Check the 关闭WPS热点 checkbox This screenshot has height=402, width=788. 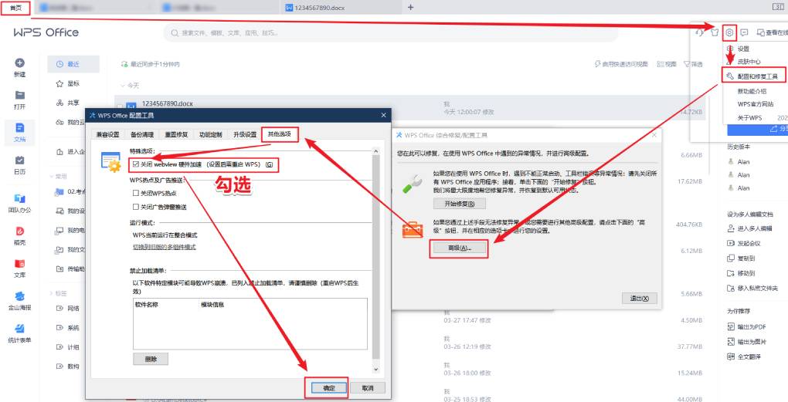(136, 193)
